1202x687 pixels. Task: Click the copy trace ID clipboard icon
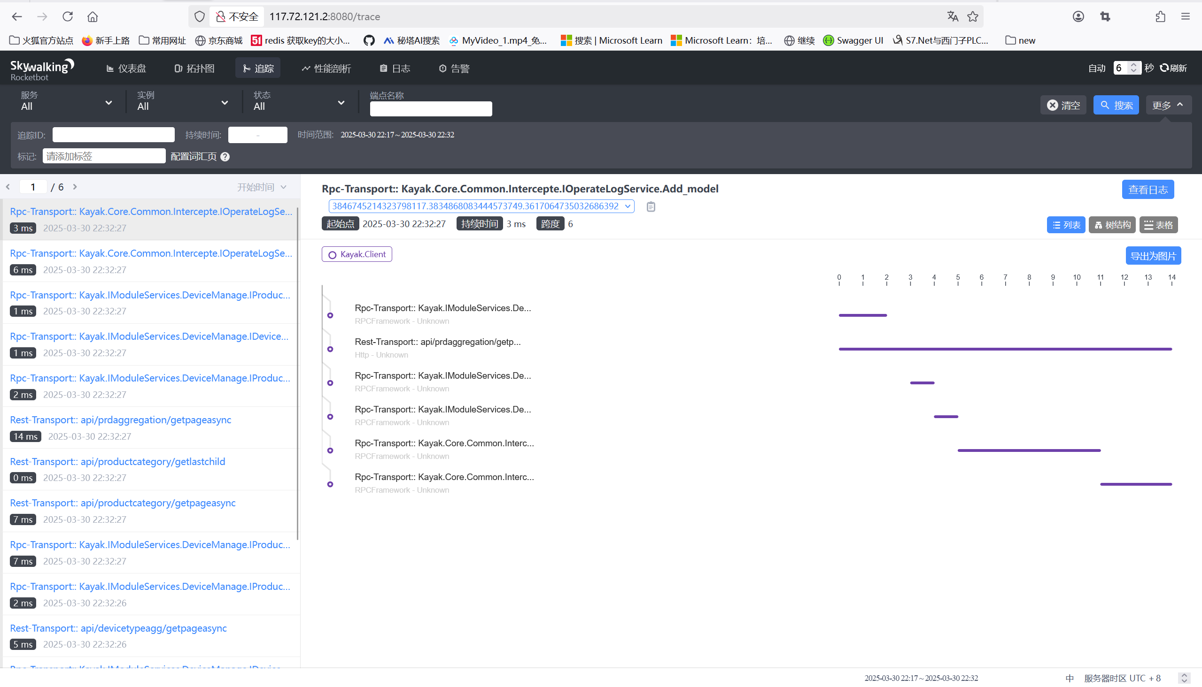(x=651, y=206)
